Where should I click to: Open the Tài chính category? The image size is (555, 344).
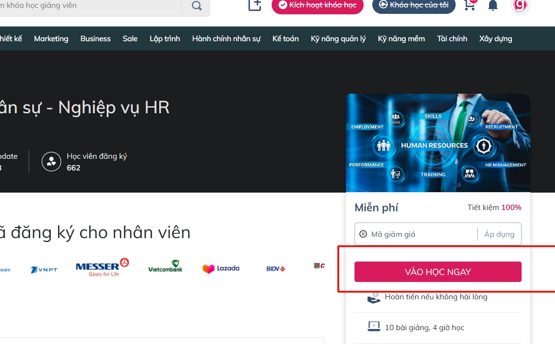pyautogui.click(x=452, y=39)
